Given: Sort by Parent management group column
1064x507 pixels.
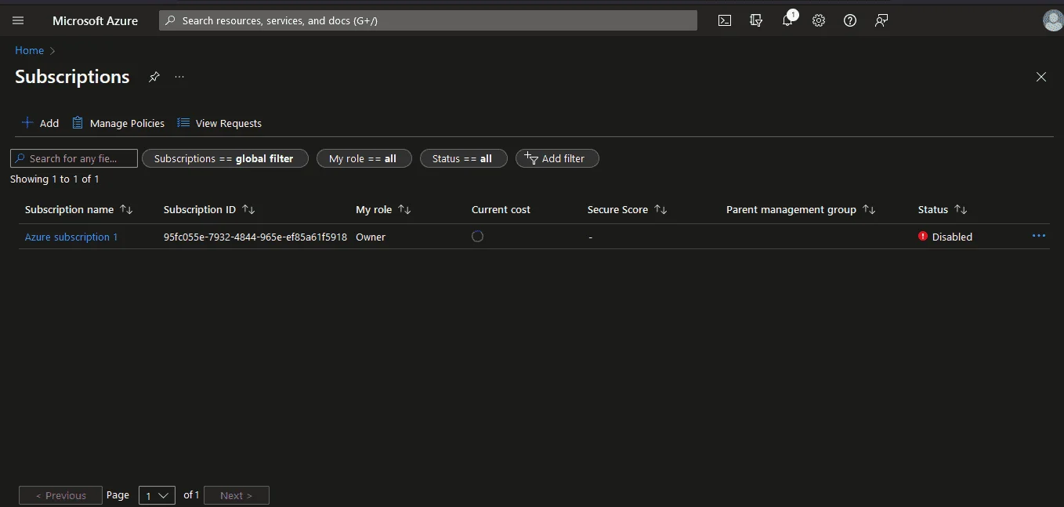Looking at the screenshot, I should click(800, 209).
